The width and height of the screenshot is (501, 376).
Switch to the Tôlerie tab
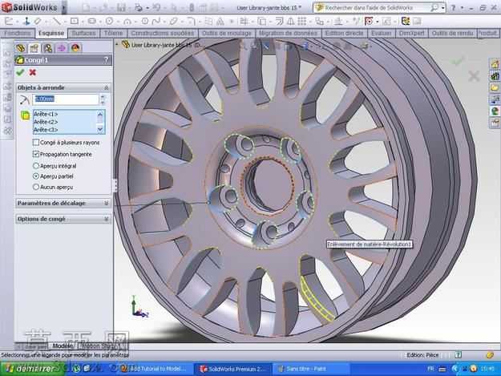point(114,33)
